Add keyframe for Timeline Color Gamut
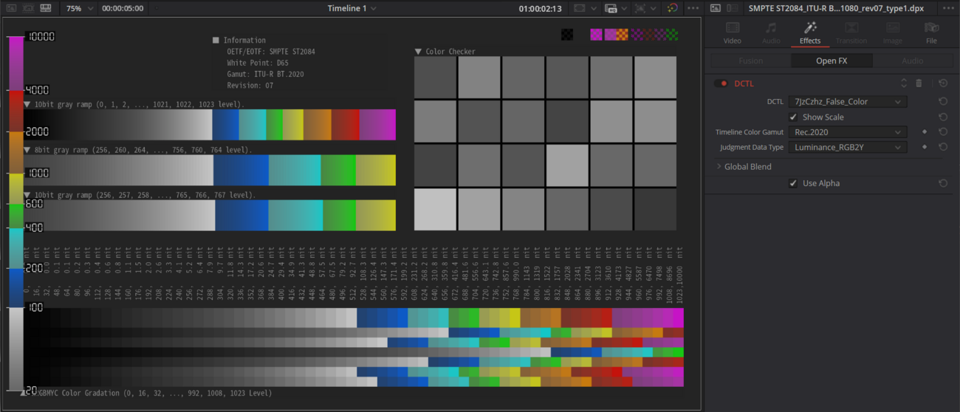This screenshot has height=412, width=960. point(924,132)
